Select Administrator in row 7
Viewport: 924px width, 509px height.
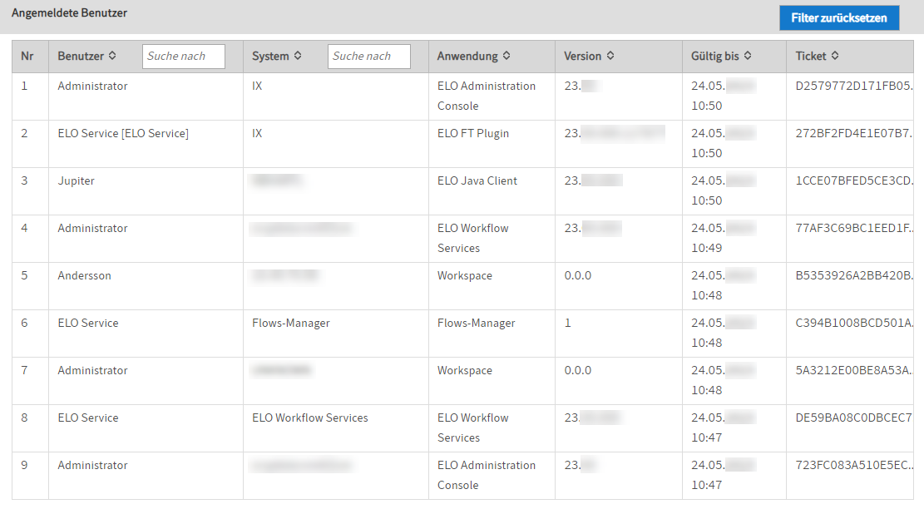92,371
